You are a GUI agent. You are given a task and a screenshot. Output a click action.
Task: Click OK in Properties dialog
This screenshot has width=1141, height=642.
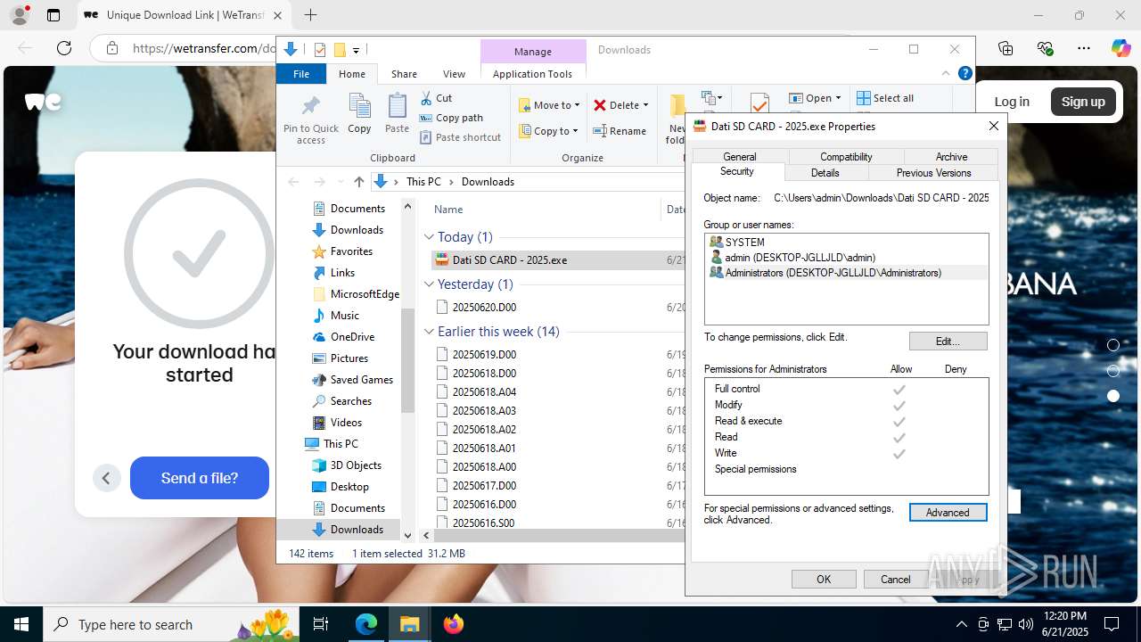point(824,580)
